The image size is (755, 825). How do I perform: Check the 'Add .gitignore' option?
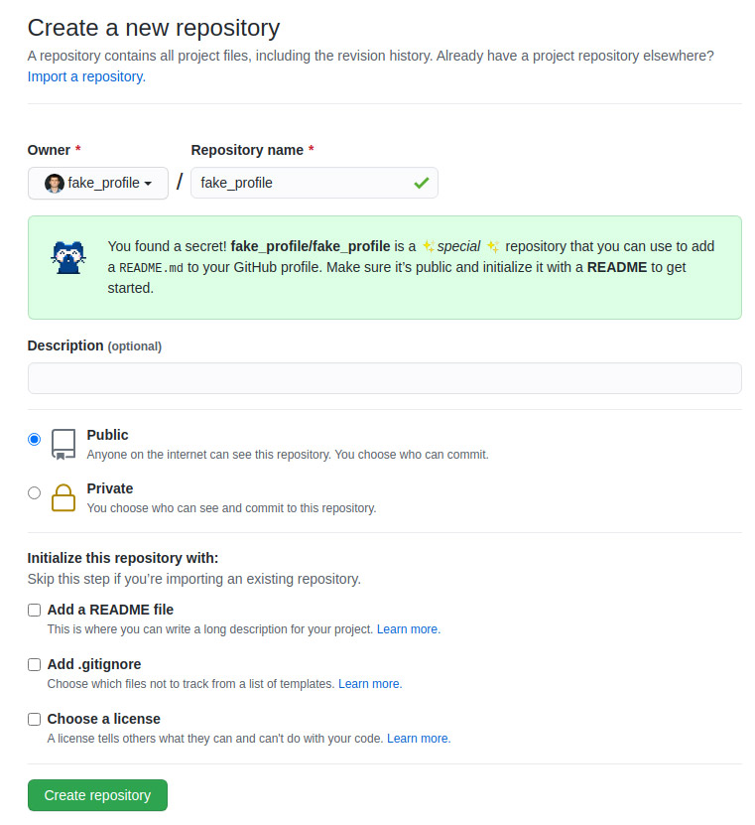click(34, 664)
